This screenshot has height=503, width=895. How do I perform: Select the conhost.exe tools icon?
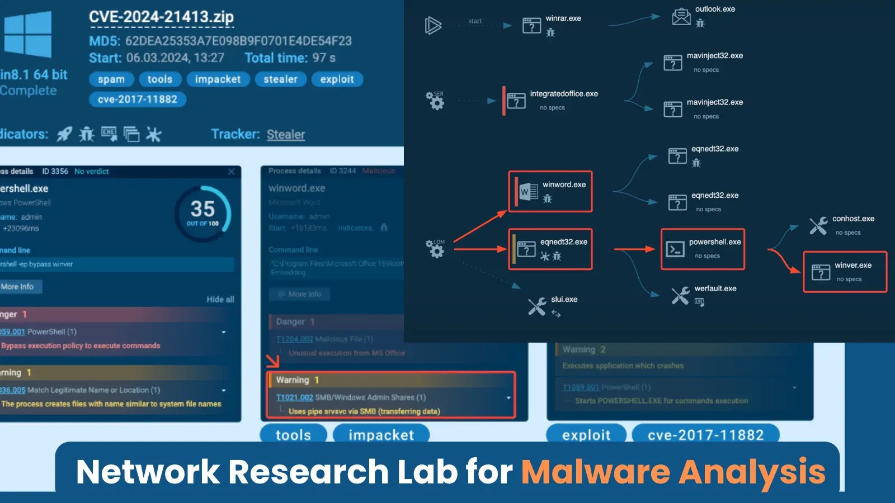pos(818,225)
